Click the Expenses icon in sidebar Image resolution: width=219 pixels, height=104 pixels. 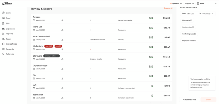click(3, 29)
